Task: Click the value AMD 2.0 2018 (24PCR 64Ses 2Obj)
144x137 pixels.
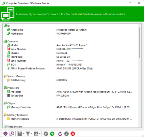Action: click(74, 68)
